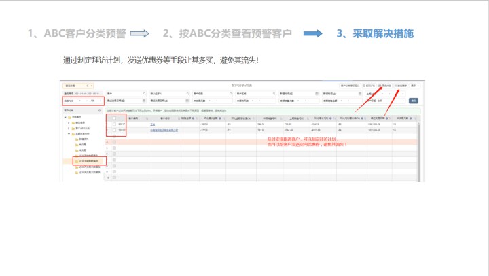Viewport: 489px width, 276px height.
Task: Click the 打印 button in the top toolbar
Action: tap(369, 86)
